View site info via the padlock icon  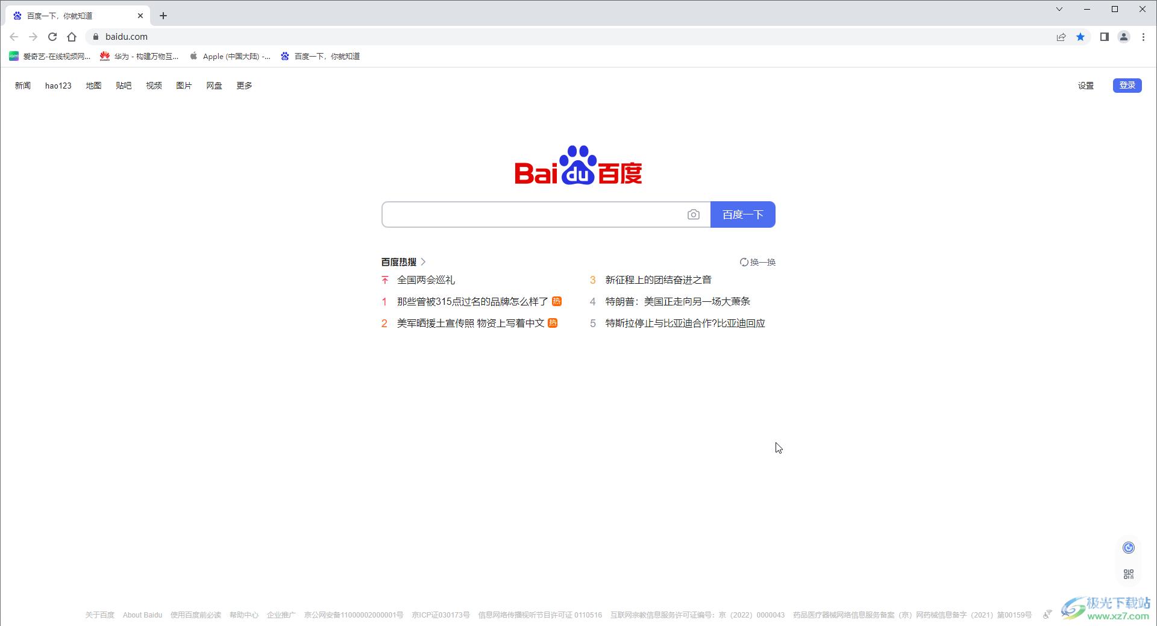tap(95, 37)
